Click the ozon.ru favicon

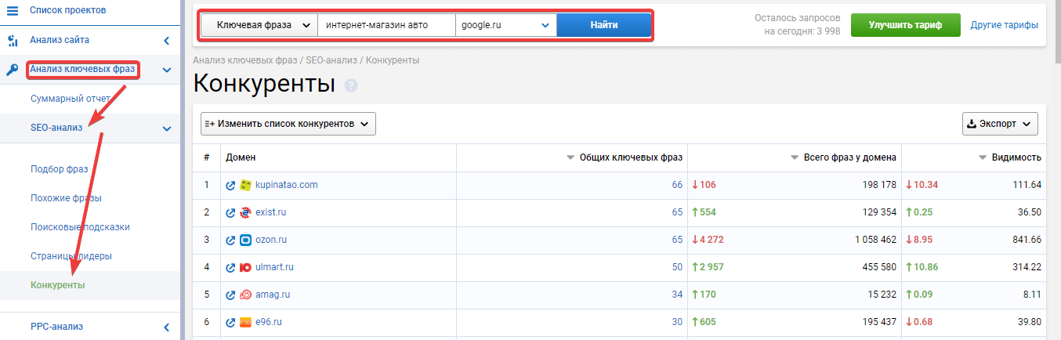tap(245, 241)
